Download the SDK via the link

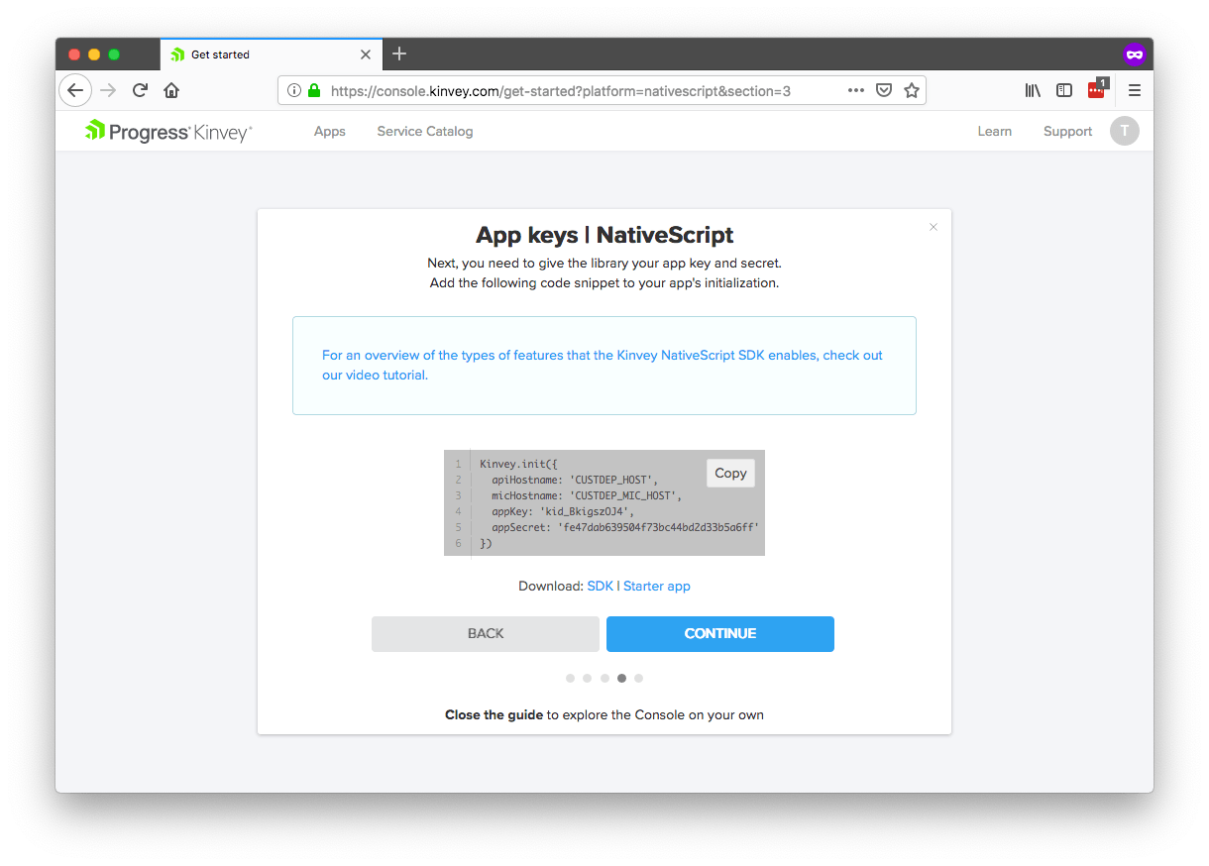coord(600,586)
